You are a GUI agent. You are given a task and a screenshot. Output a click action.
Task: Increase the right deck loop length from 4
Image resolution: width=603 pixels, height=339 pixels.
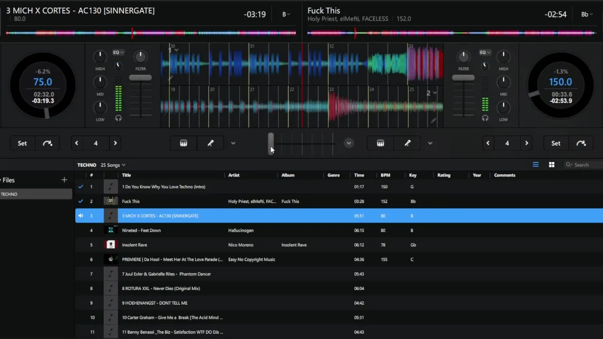[527, 143]
